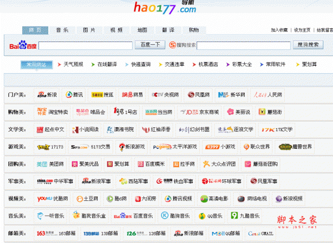Click the Sina 新浪 portal logo

[42, 95]
